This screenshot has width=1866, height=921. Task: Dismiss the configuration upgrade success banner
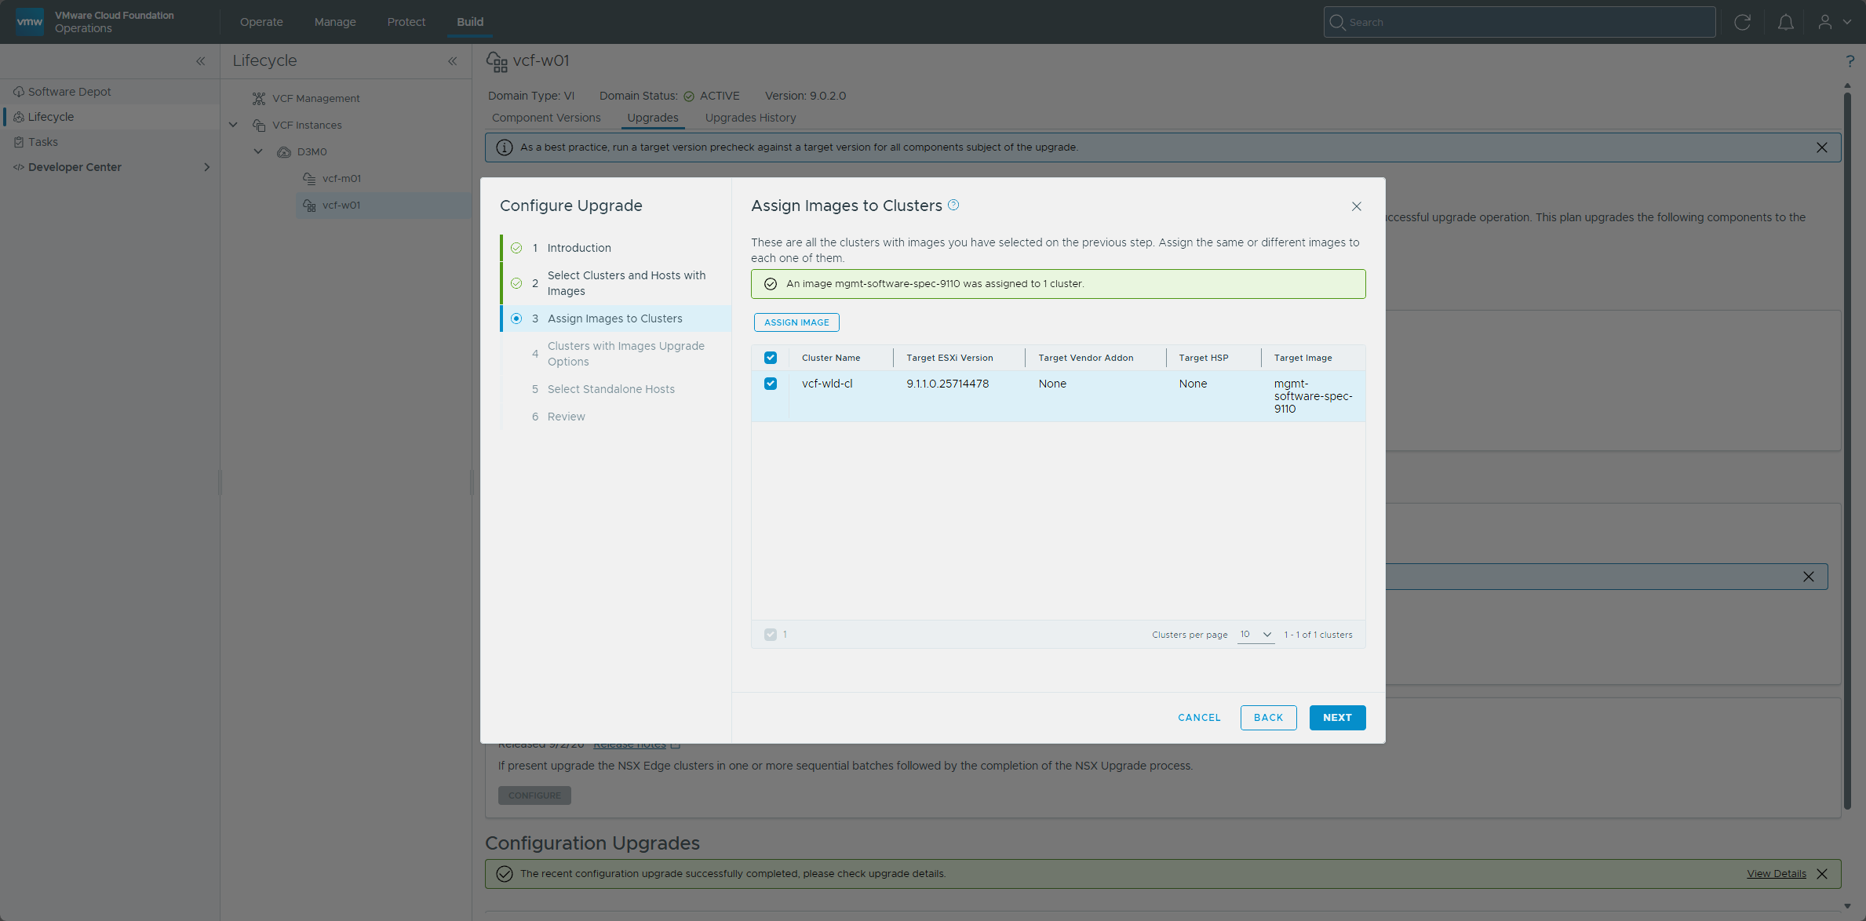point(1822,874)
